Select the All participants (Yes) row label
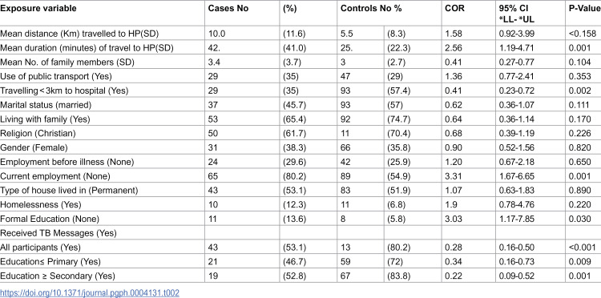Image resolution: width=601 pixels, height=298 pixels. (44, 247)
